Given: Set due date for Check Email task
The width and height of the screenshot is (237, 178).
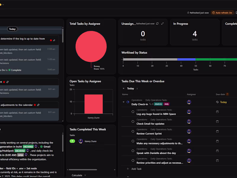Looking at the screenshot, I should [217, 122].
